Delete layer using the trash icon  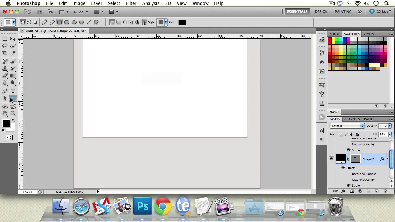pos(385,191)
